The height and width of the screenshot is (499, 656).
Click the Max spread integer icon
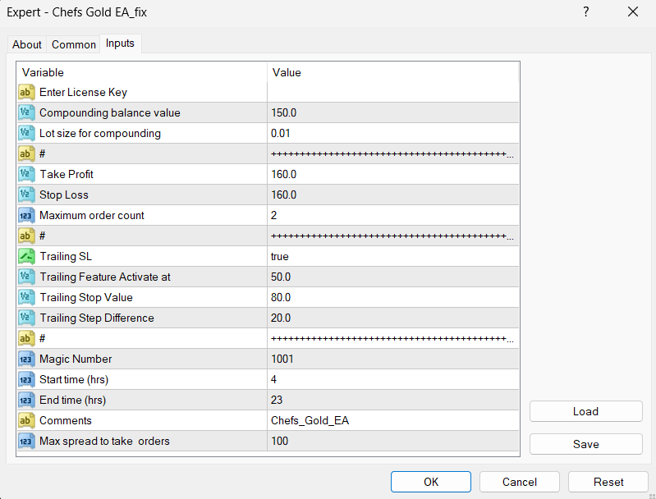coord(25,442)
